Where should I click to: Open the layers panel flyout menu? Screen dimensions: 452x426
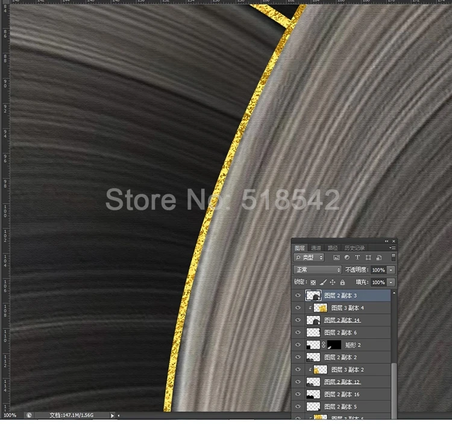tap(392, 248)
